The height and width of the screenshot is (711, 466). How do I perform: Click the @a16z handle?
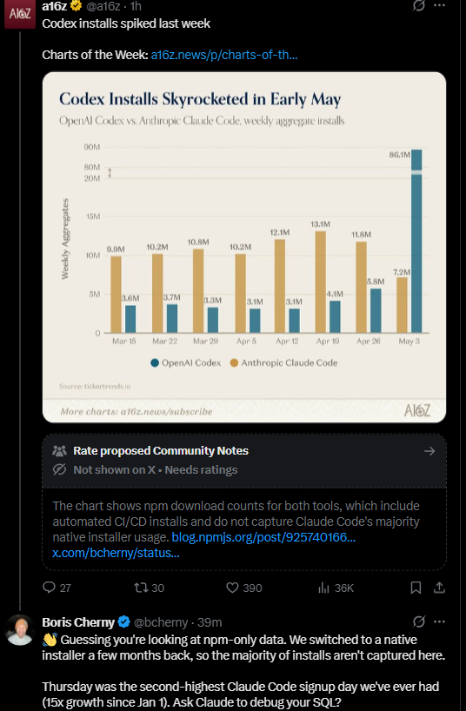103,6
